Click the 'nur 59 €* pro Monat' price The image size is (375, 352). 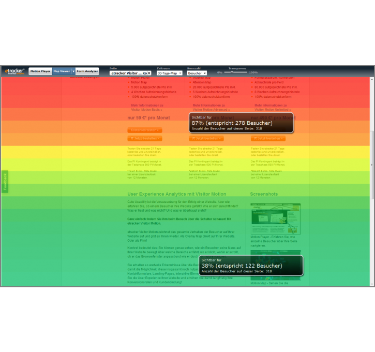(x=148, y=118)
